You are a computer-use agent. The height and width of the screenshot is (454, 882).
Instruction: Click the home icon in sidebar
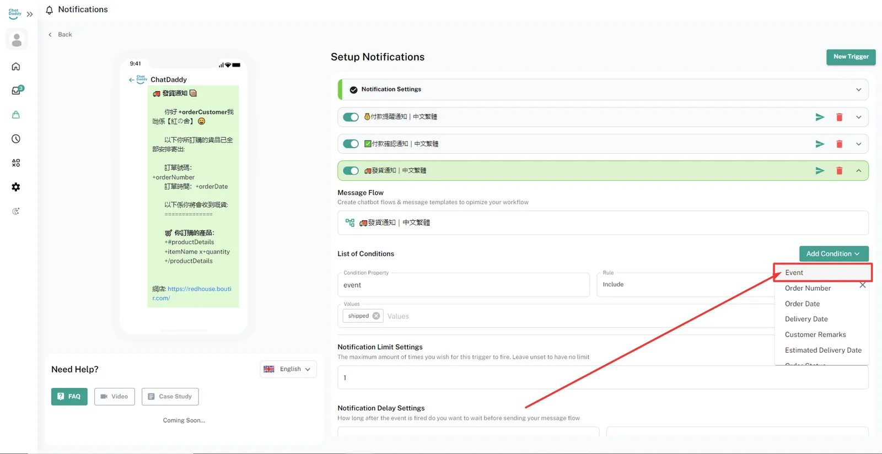[x=16, y=67]
